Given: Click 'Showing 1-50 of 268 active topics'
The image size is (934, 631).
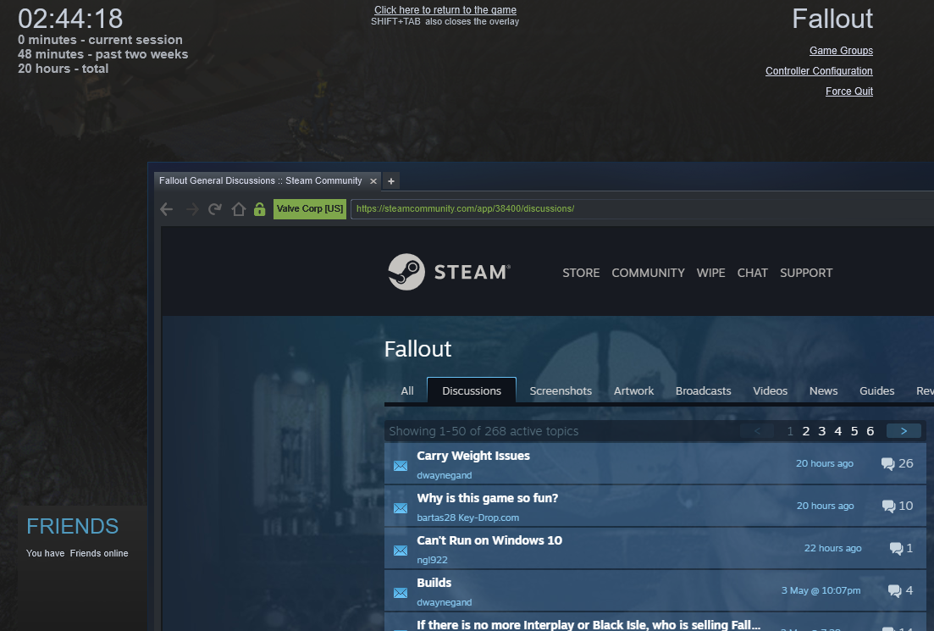Looking at the screenshot, I should (x=484, y=431).
